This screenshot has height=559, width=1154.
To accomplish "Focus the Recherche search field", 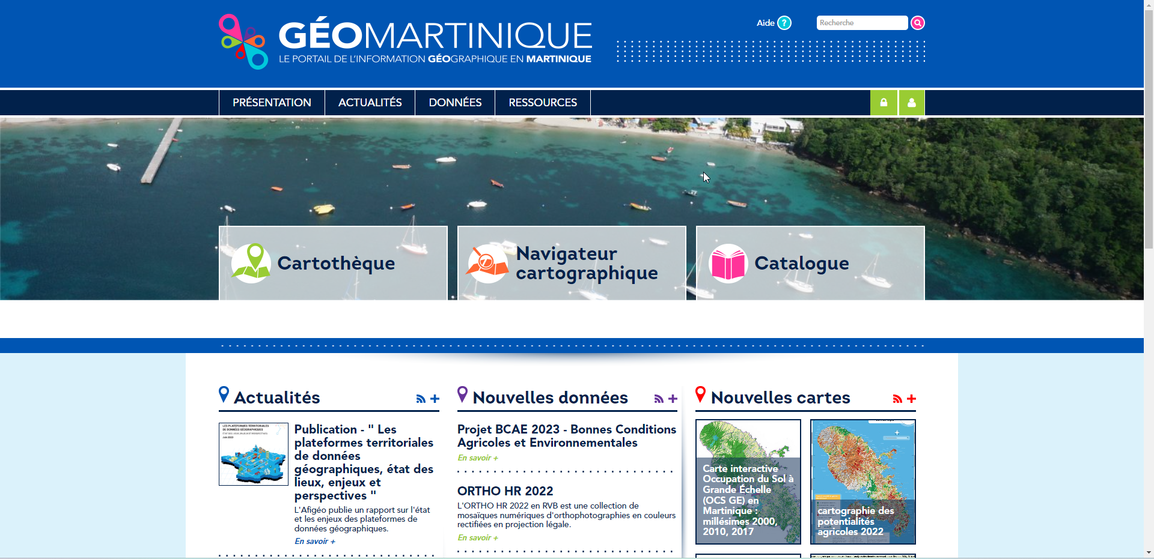I will tap(862, 23).
